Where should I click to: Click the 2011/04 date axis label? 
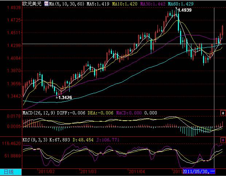[x=137, y=172]
